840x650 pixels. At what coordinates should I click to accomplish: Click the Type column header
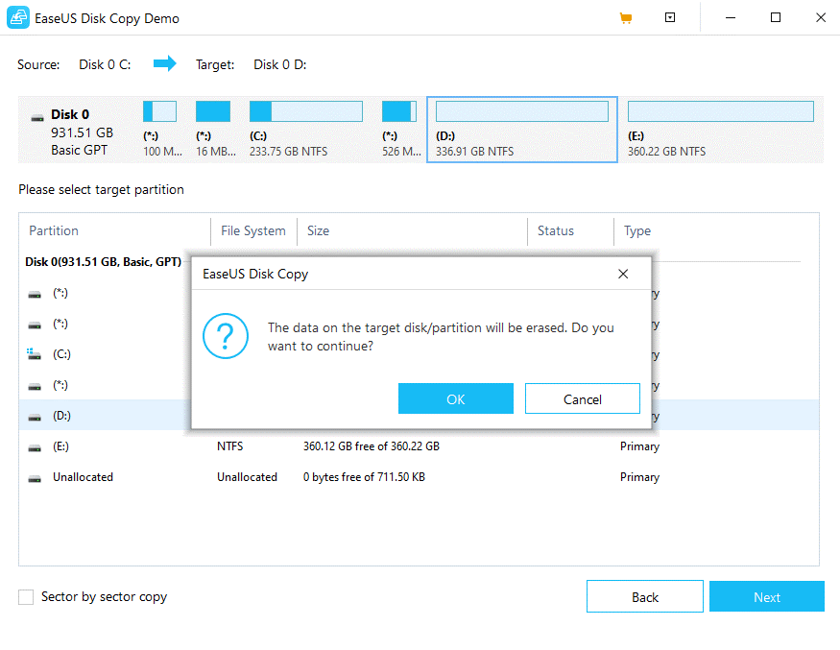click(x=637, y=231)
